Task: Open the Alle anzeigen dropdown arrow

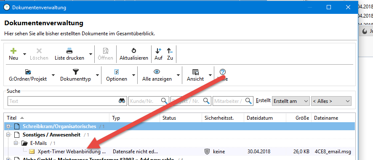Action: (x=178, y=75)
